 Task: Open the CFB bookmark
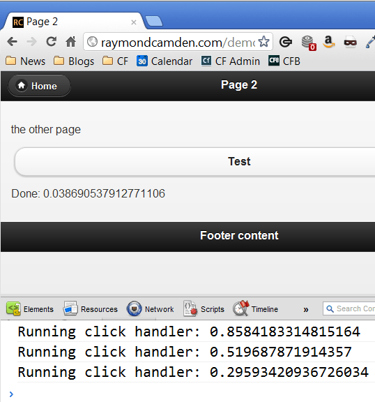284,61
